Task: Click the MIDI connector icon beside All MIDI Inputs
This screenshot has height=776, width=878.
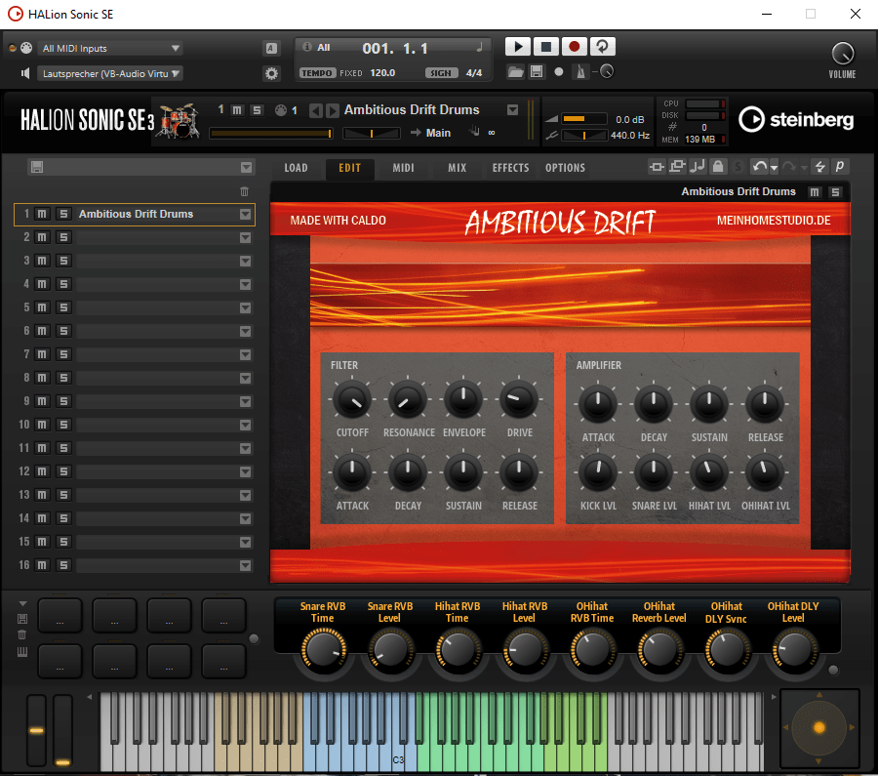Action: point(26,48)
